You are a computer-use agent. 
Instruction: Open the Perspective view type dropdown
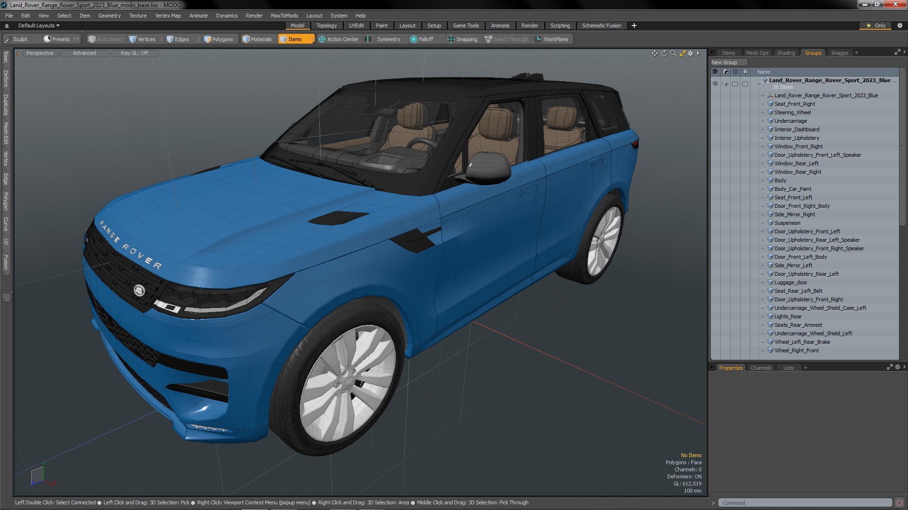40,53
